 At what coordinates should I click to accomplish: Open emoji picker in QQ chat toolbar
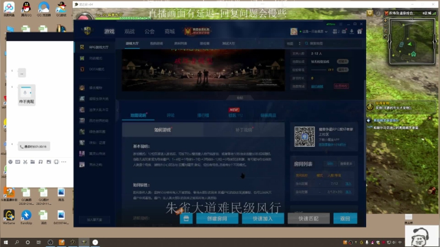point(10,162)
